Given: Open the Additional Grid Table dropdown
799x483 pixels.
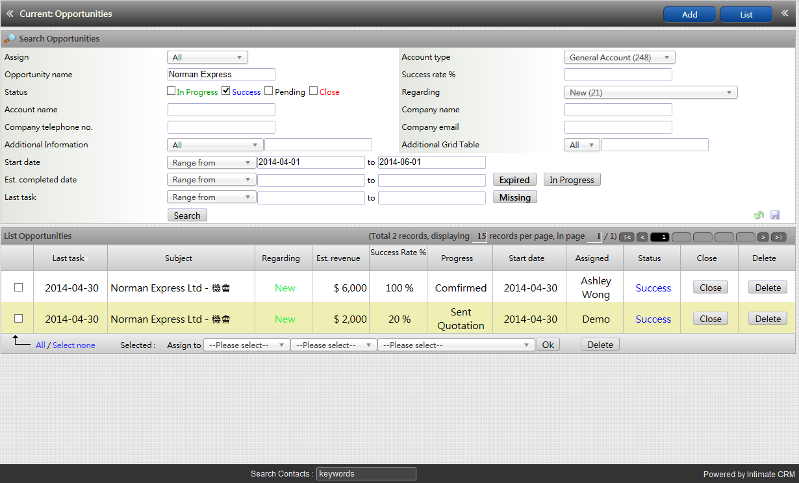Looking at the screenshot, I should click(x=582, y=145).
